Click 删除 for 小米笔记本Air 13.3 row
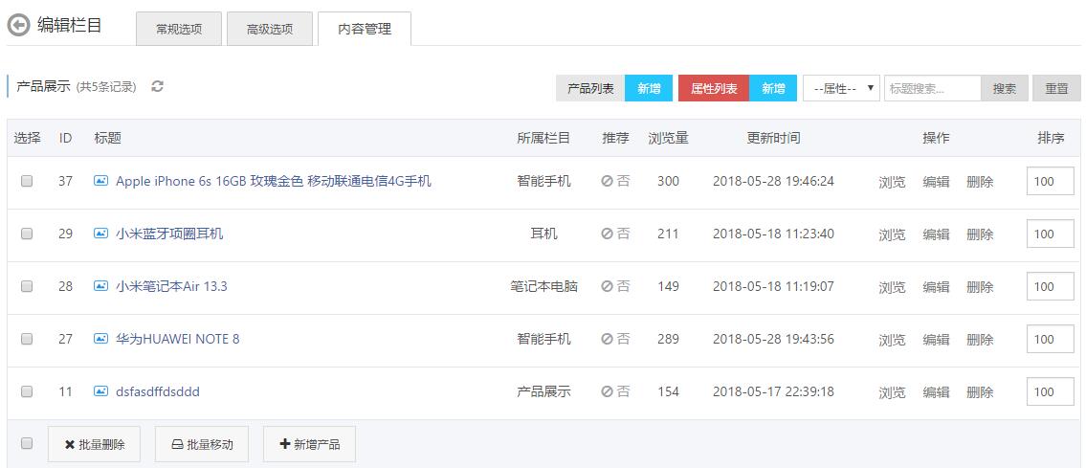 980,287
